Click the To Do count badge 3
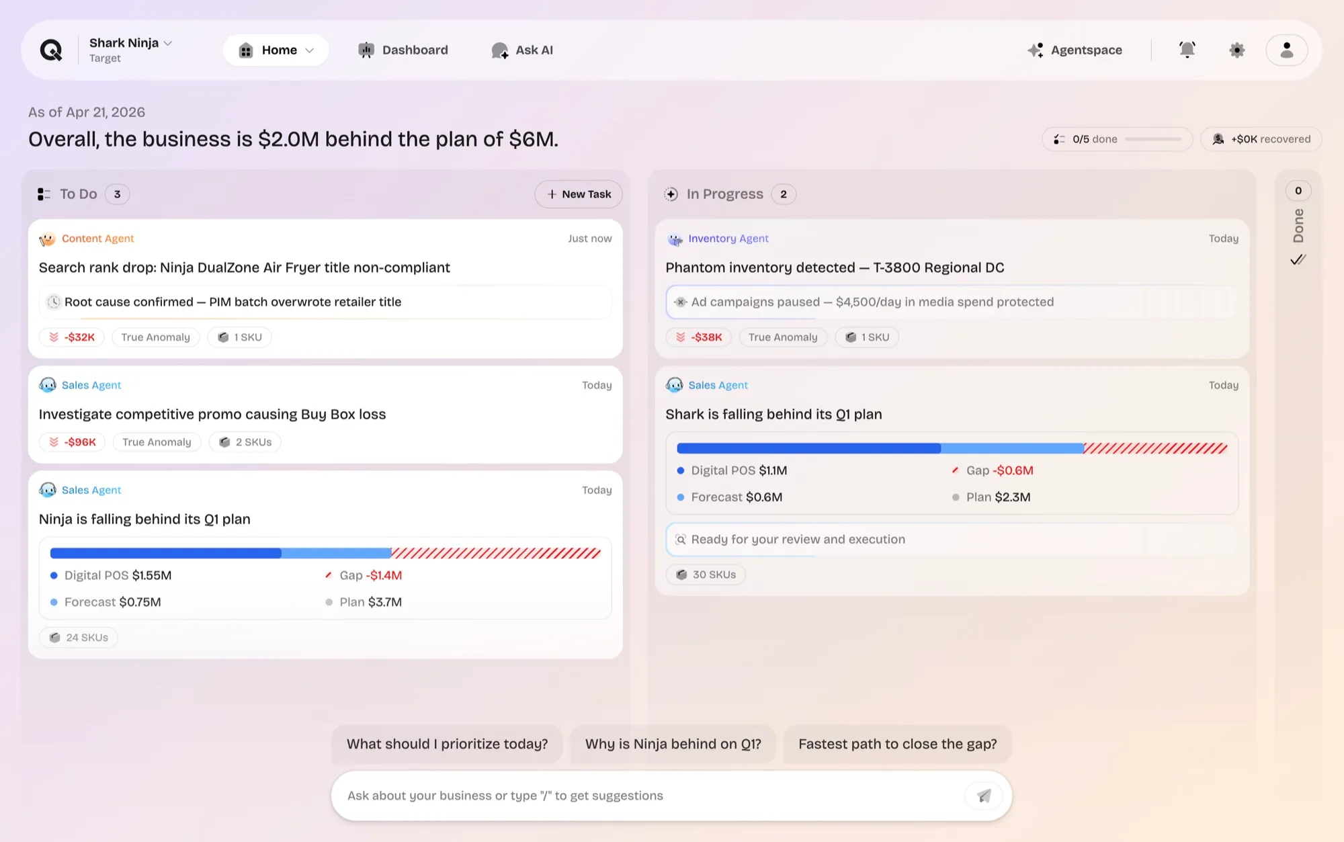The image size is (1344, 842). (117, 194)
